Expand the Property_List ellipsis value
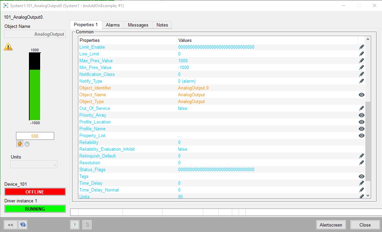Screen dimensions: 382x232 tap(180, 136)
